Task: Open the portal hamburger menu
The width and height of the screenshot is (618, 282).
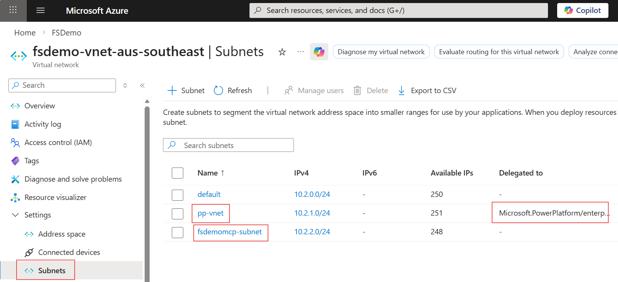Action: click(x=41, y=10)
